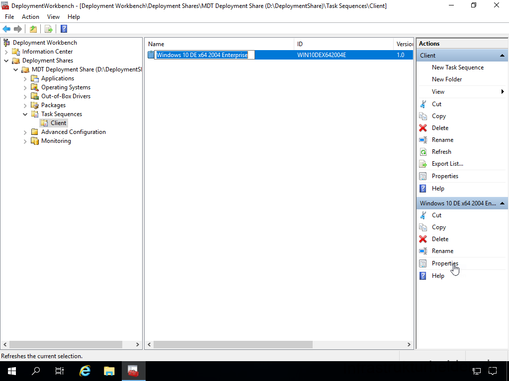Click the Cut scissors icon under Client
Image resolution: width=509 pixels, height=381 pixels.
pos(423,104)
